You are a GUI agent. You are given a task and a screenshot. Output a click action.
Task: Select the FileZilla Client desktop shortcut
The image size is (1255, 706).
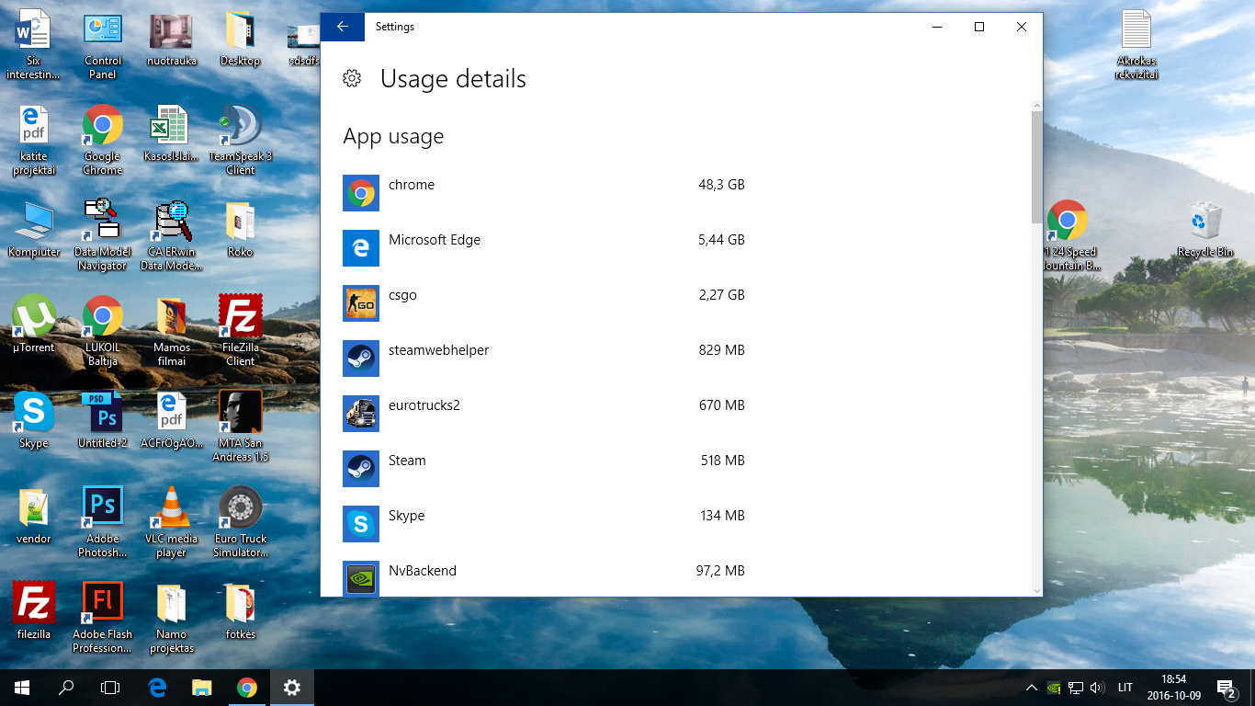[241, 331]
